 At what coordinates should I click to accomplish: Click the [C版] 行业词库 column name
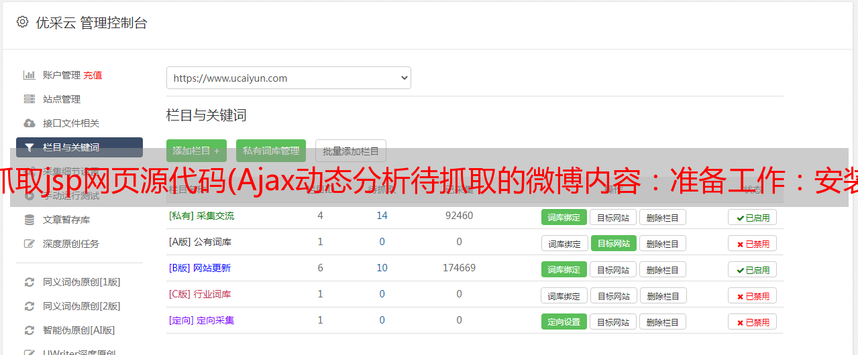200,294
